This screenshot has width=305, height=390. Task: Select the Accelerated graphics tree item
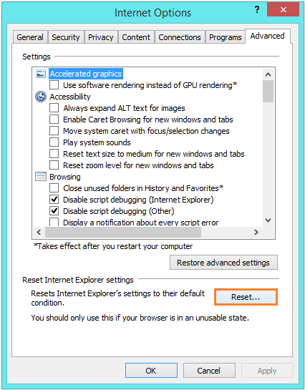pyautogui.click(x=86, y=74)
